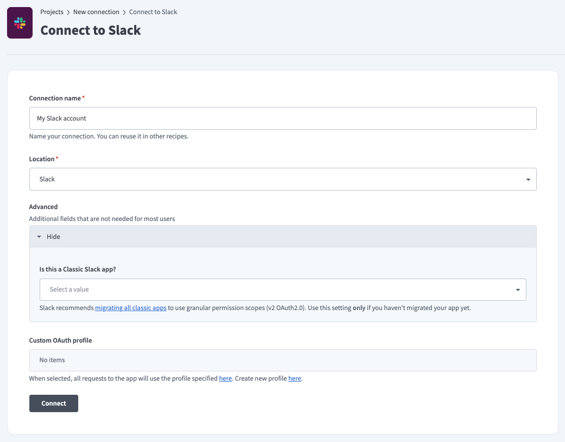The height and width of the screenshot is (442, 565).
Task: Click the Projects breadcrumb
Action: pyautogui.click(x=52, y=11)
